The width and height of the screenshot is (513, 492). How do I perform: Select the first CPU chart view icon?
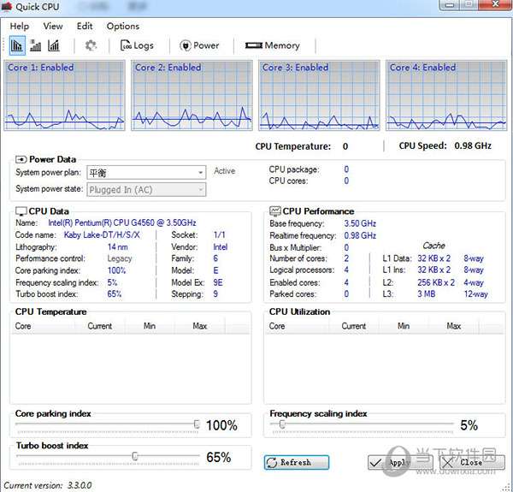click(x=17, y=45)
